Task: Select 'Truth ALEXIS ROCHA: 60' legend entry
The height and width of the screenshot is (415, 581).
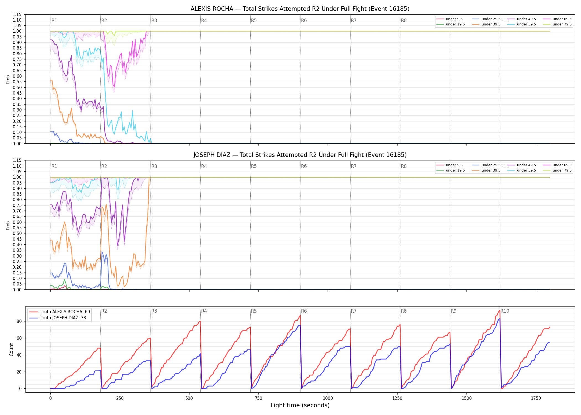Action: [x=59, y=312]
